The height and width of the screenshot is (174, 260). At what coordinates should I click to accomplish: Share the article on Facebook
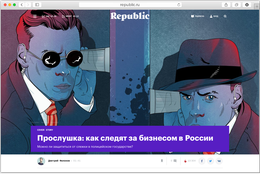tap(202, 161)
